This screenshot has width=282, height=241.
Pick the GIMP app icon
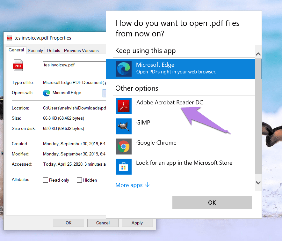(x=123, y=126)
